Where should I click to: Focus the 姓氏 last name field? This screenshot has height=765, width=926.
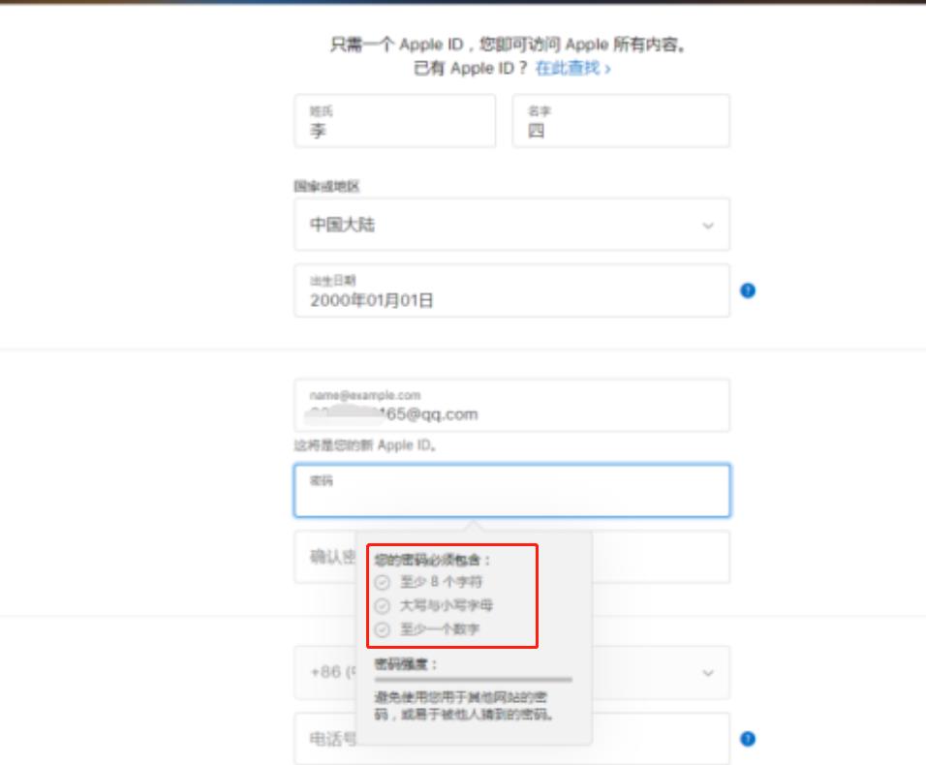point(394,121)
